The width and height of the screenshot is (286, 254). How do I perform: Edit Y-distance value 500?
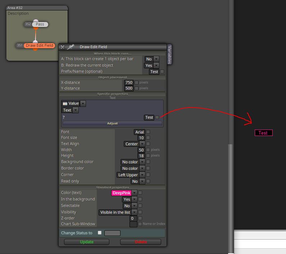tap(129, 88)
